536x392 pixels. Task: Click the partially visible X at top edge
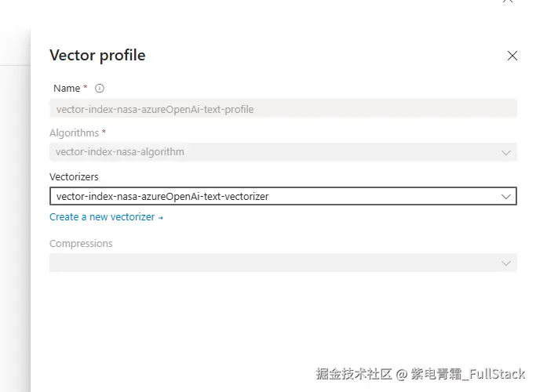508,2
